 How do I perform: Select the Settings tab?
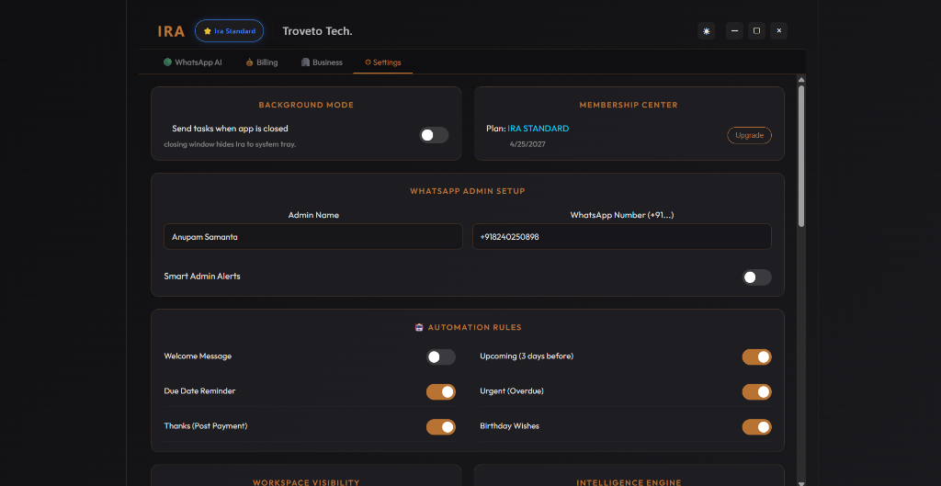point(383,62)
